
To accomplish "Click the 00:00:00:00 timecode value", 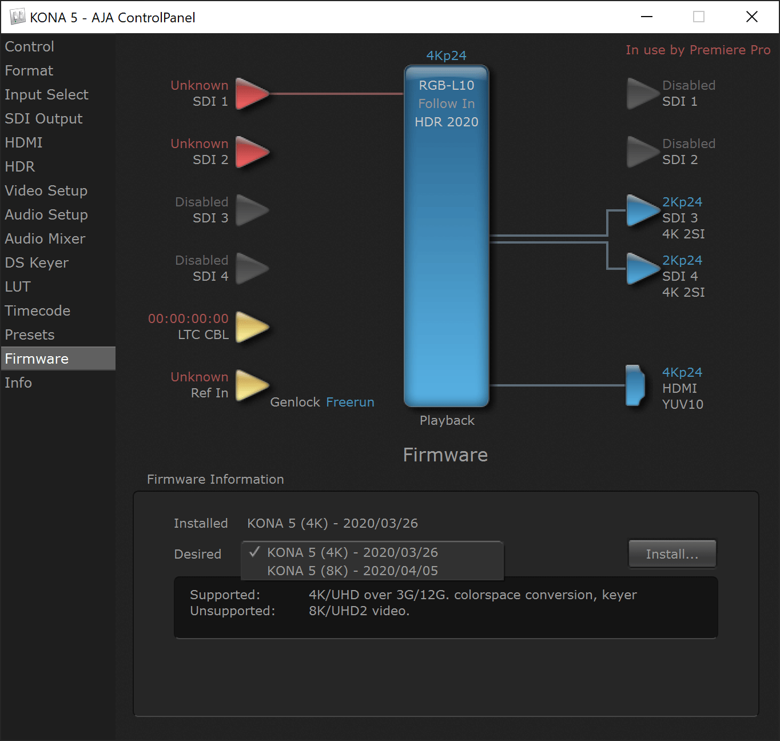I will pos(188,319).
